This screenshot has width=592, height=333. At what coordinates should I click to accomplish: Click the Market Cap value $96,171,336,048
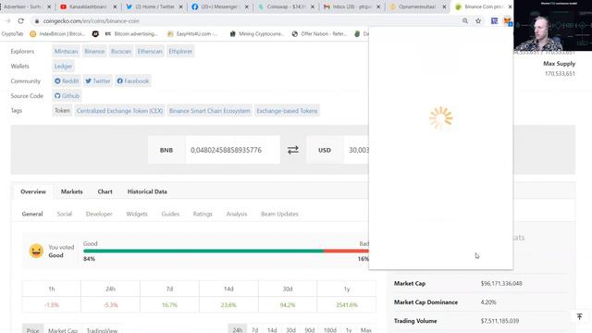point(501,284)
